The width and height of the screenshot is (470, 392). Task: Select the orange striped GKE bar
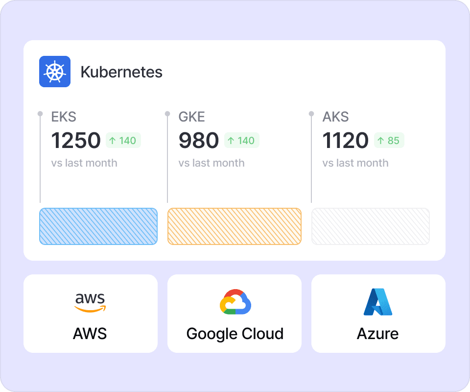coord(235,226)
